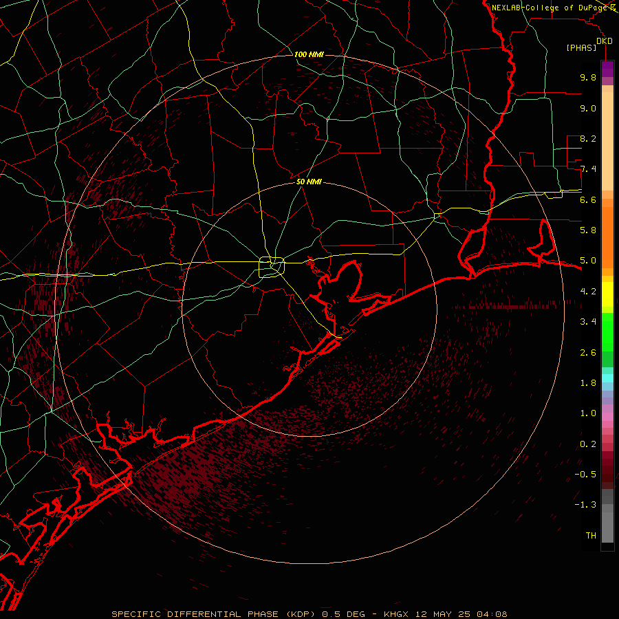The height and width of the screenshot is (619, 619).
Task: Click the light peach band near 8.2
Action: (x=607, y=141)
